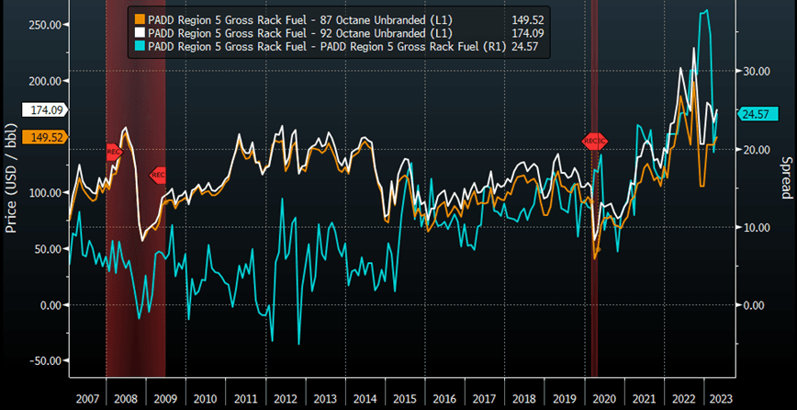797x410 pixels.
Task: Click the 50.00 left-axis label
Action: tap(47, 249)
